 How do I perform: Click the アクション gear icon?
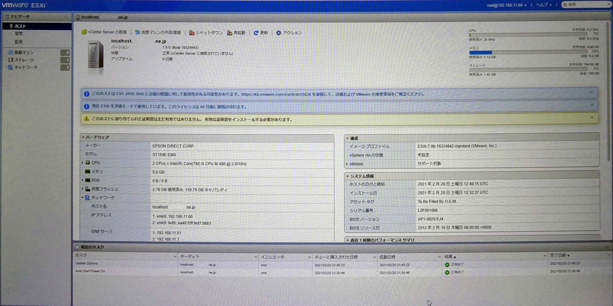point(279,33)
